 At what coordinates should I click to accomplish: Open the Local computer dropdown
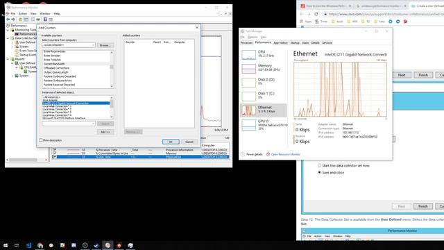(69, 45)
